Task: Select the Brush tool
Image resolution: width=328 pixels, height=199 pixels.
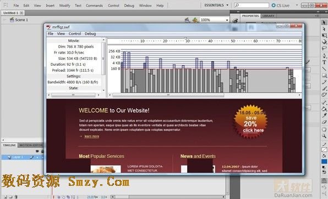Action: 324,89
